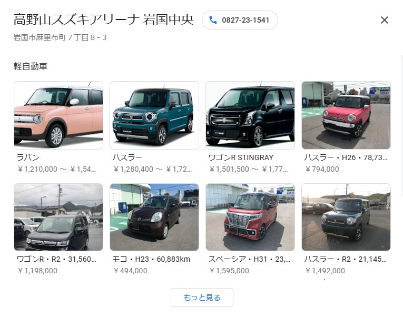Select the ワゴンR STINGRAY listing title
Viewport: 403px width, 327px height.
(x=241, y=157)
